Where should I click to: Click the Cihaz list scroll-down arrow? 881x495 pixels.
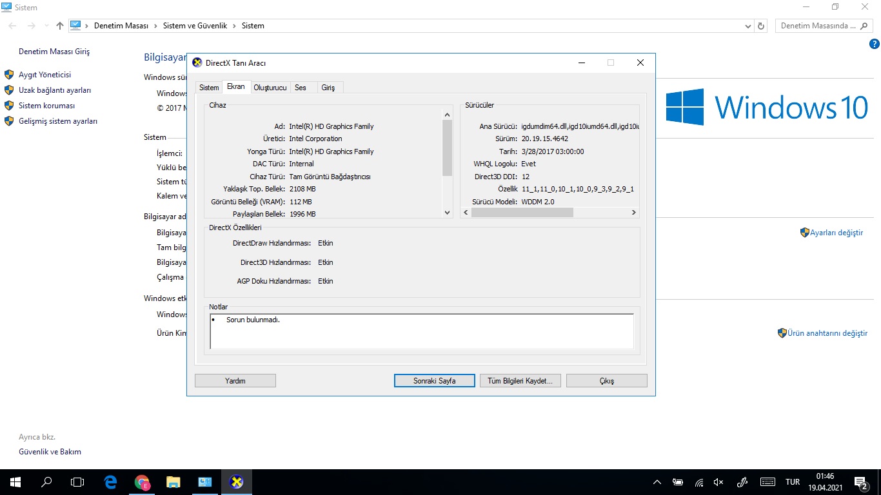pyautogui.click(x=448, y=212)
